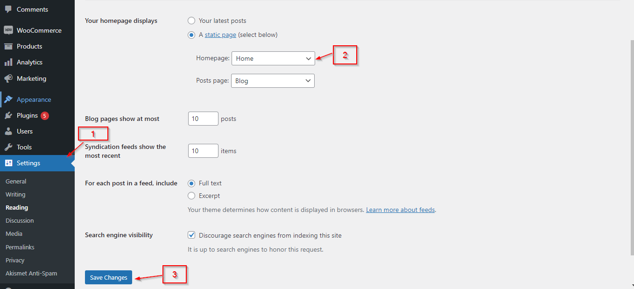Follow the 'Learn more about feeds' link
This screenshot has width=634, height=289.
pos(401,210)
